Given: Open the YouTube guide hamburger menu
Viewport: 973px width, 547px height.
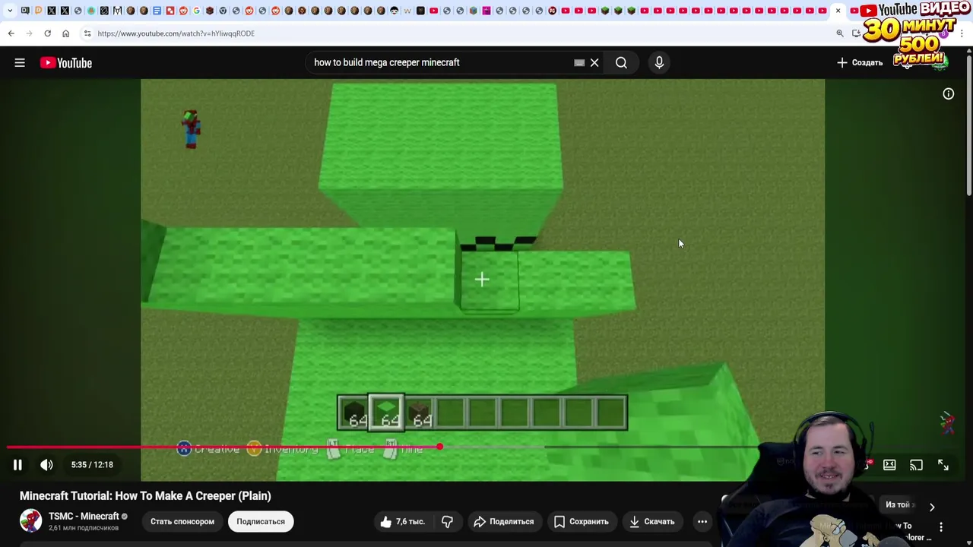Looking at the screenshot, I should tap(20, 63).
